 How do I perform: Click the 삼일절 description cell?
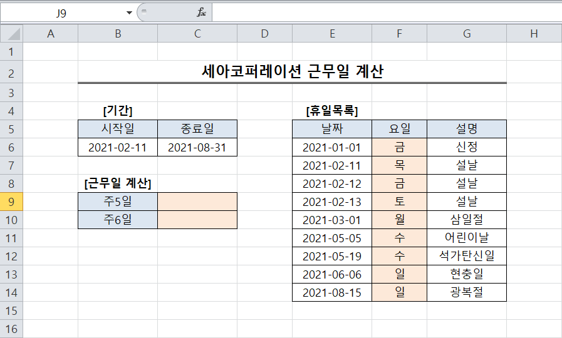pos(467,220)
